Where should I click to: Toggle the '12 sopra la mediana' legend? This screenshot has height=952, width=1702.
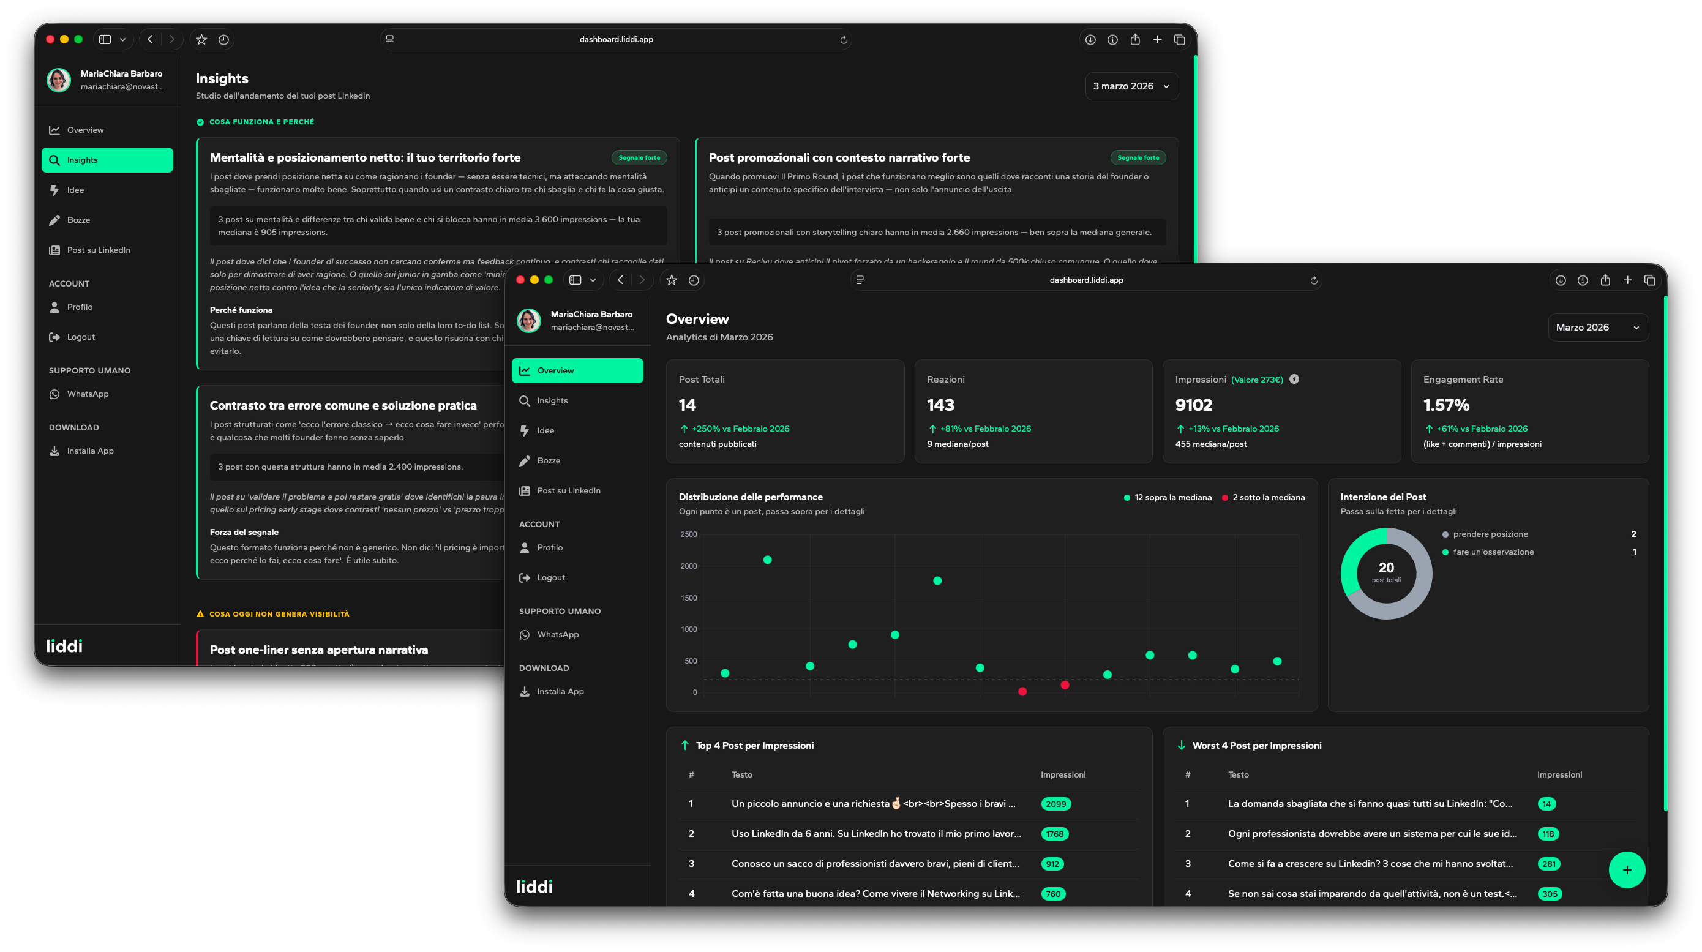[1168, 498]
